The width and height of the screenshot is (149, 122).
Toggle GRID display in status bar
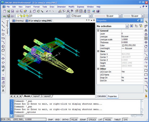[x=57, y=120]
